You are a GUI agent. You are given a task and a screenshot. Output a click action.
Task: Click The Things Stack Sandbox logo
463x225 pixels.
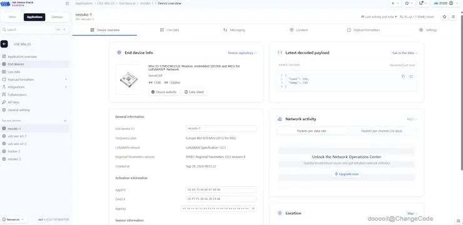click(17, 4)
